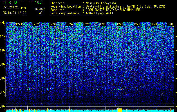The image size is (177, 112).
Task: Click the 1224 time marker
Action: coord(69,24)
